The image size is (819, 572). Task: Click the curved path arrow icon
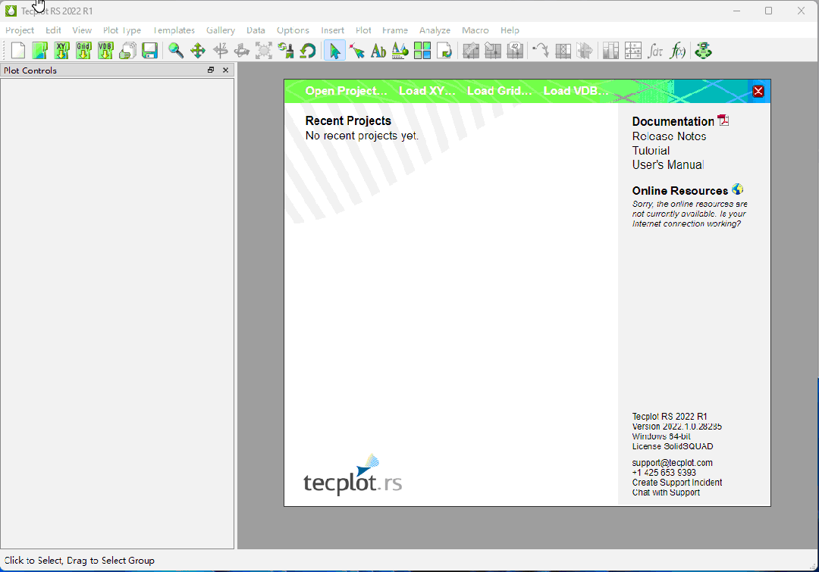click(x=541, y=51)
